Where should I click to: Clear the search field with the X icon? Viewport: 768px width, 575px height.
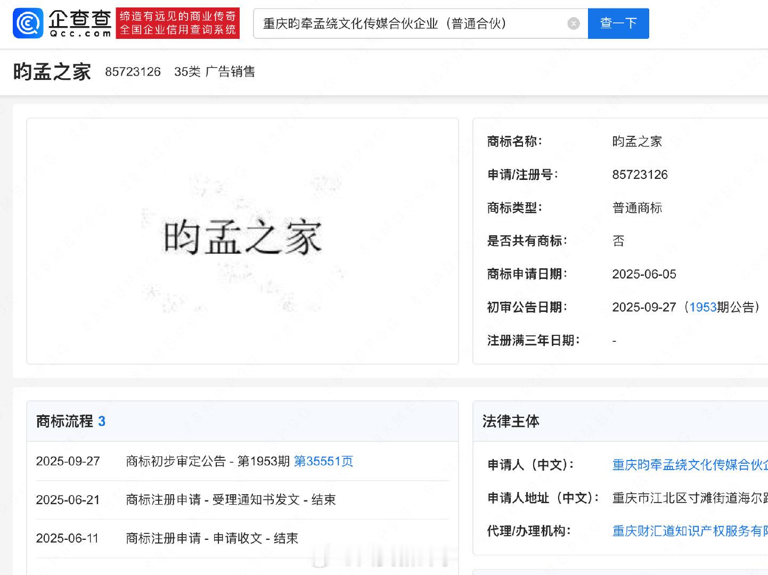point(573,23)
